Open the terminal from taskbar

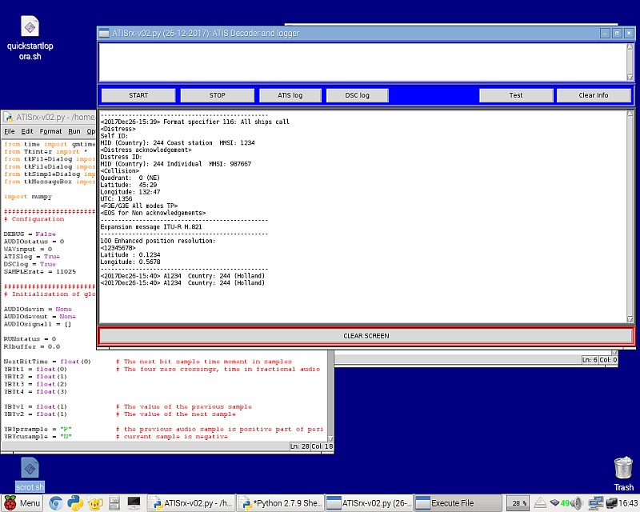pyautogui.click(x=134, y=503)
